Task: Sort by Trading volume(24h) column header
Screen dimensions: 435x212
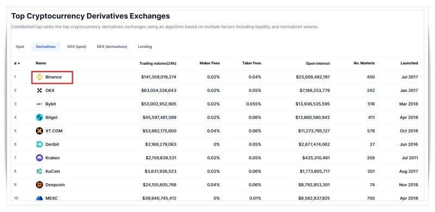Action: pyautogui.click(x=158, y=64)
